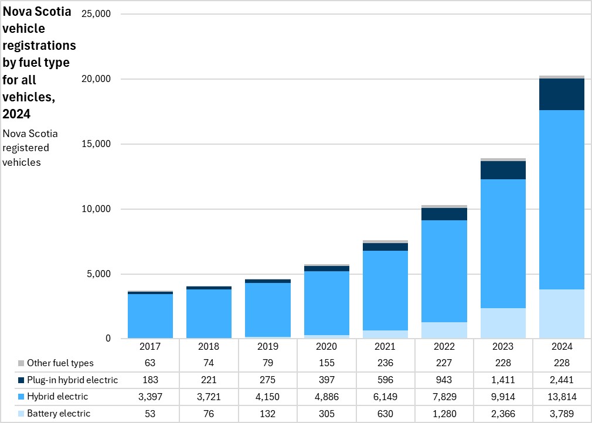
Task: Click the Battery electric legend swatch
Action: pos(22,414)
